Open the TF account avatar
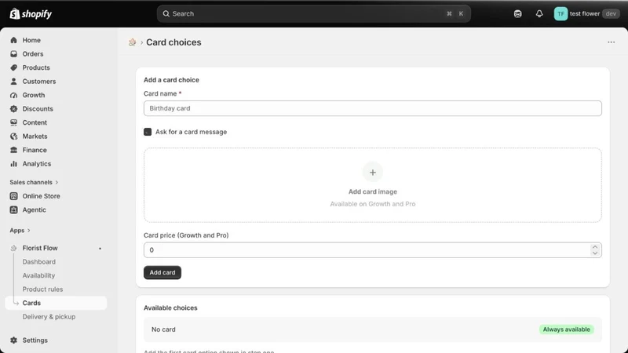Screen dimensions: 628x353 560,13
